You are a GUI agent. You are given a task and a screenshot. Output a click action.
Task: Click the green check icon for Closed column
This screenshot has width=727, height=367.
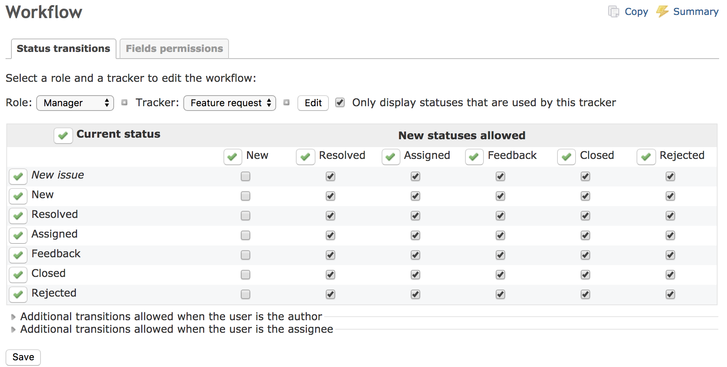tap(566, 157)
